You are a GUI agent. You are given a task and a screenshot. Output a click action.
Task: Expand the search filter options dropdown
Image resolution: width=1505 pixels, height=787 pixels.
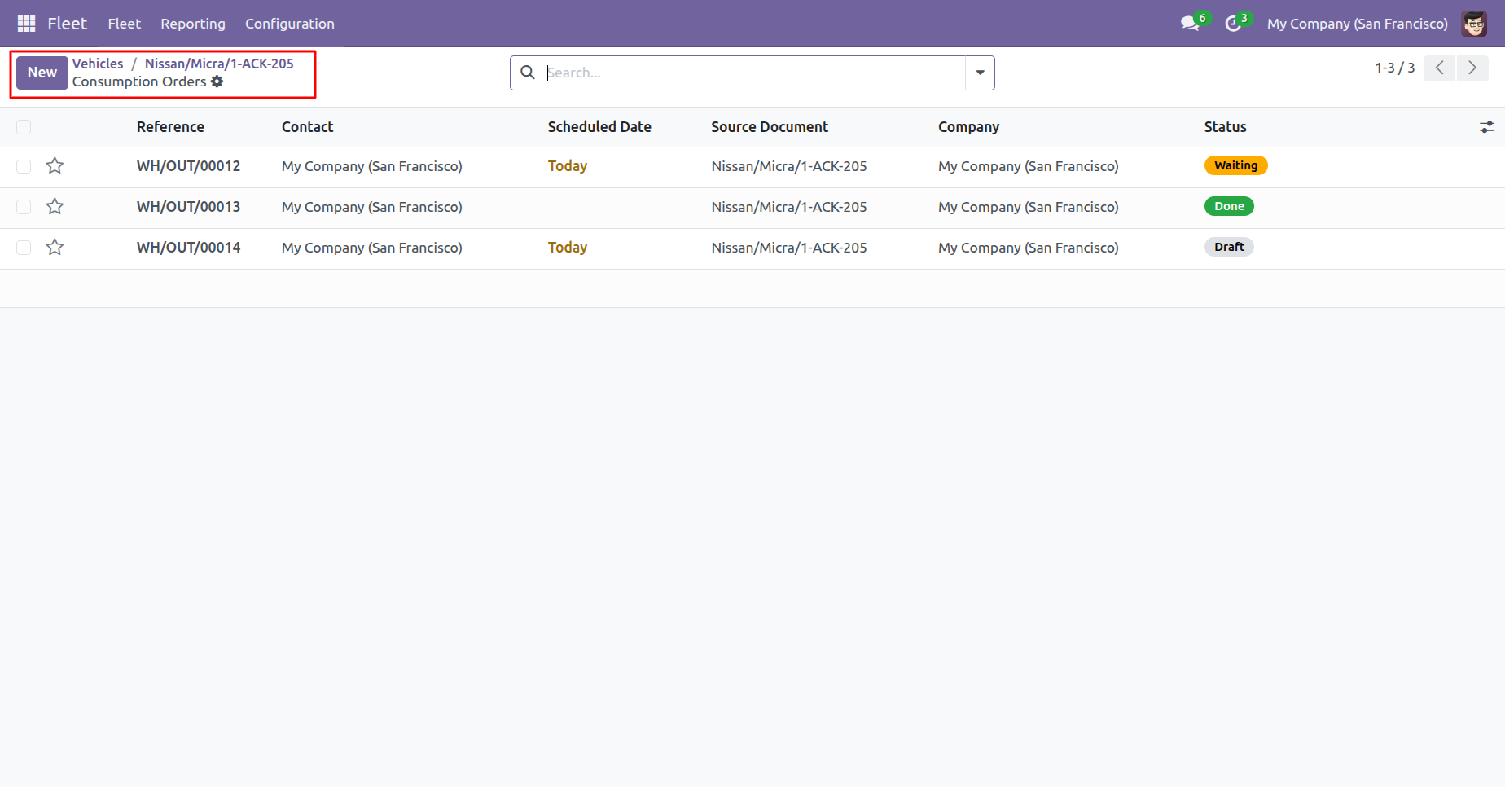click(x=980, y=73)
